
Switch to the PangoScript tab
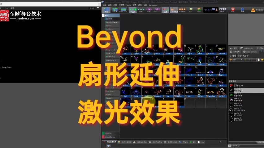(247, 48)
